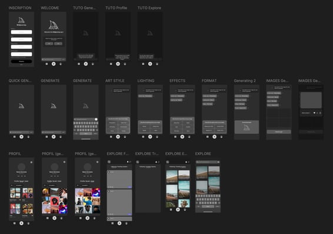The image size is (333, 234).
Task: Click top-left landscape thumbnail in EXPLORE E
Action: 172,176
